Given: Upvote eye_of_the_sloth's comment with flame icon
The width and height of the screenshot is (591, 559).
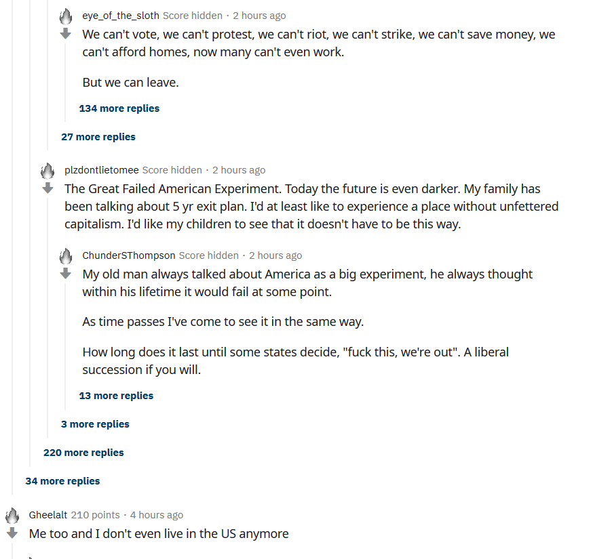Looking at the screenshot, I should point(66,16).
